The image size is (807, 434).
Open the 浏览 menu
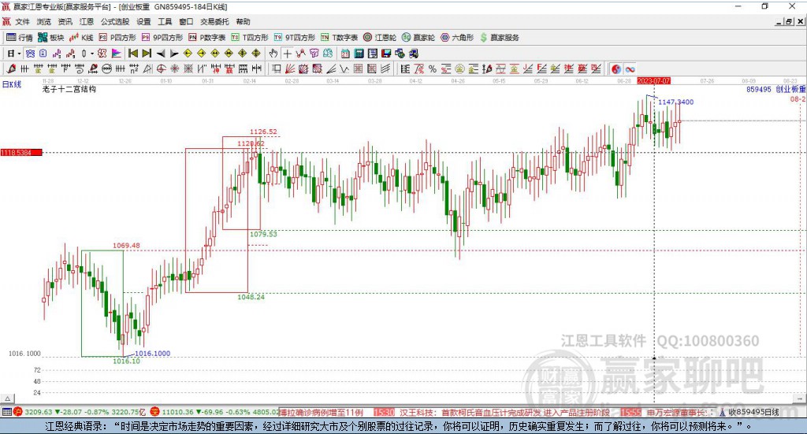coord(44,21)
